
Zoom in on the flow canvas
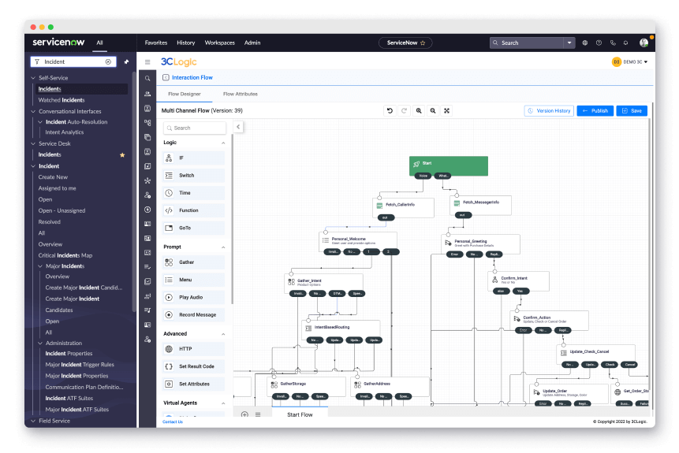(x=419, y=111)
